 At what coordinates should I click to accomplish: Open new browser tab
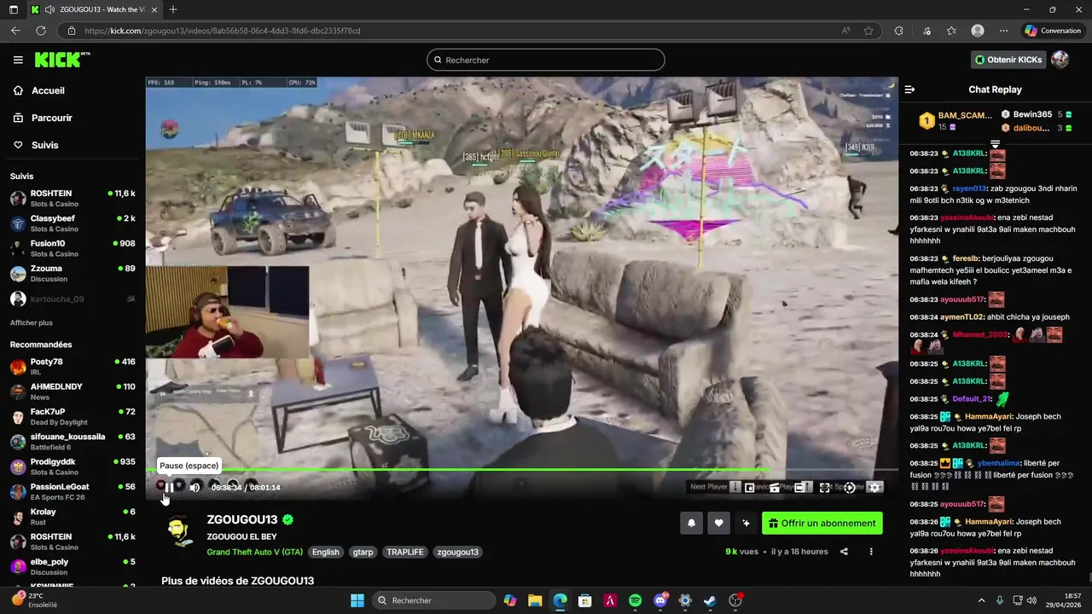pyautogui.click(x=173, y=9)
